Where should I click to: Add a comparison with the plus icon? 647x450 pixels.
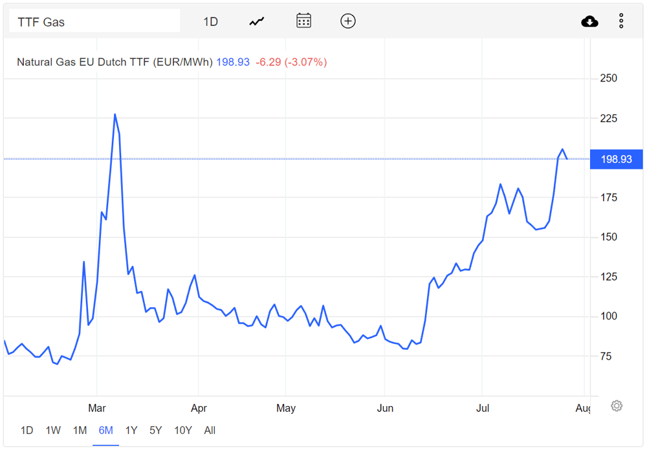click(348, 21)
